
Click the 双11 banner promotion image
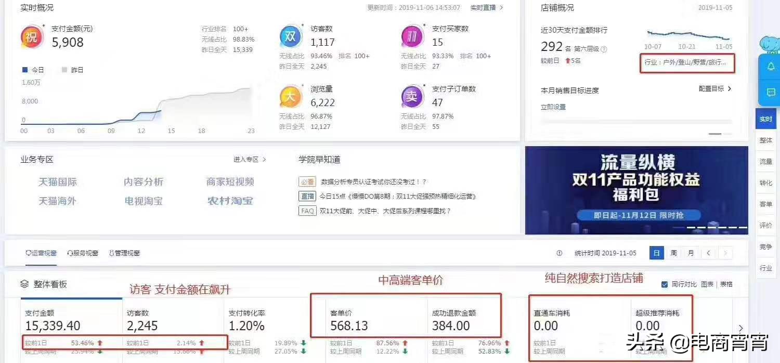(x=636, y=190)
